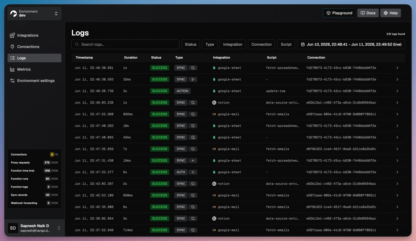
Task: Open the Integration filter dropdown
Action: click(233, 45)
